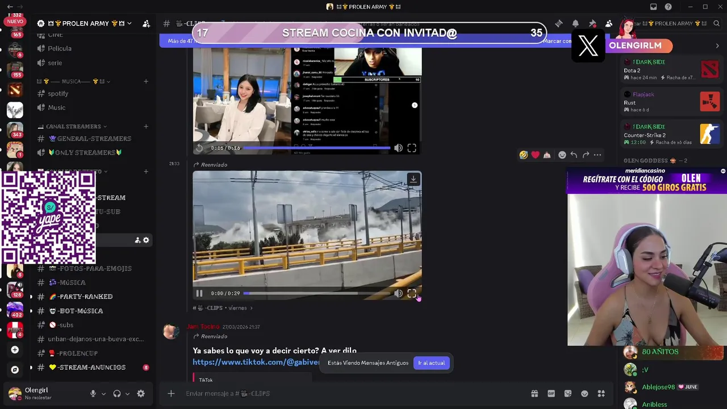This screenshot has height=409, width=727.
Task: Add a server with the plus button
Action: tap(15, 350)
